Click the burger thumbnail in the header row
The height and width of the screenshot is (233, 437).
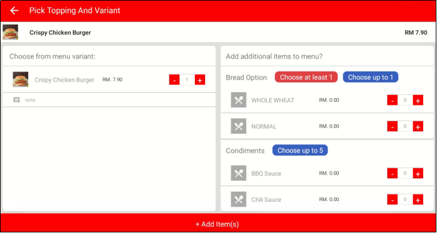(10, 32)
